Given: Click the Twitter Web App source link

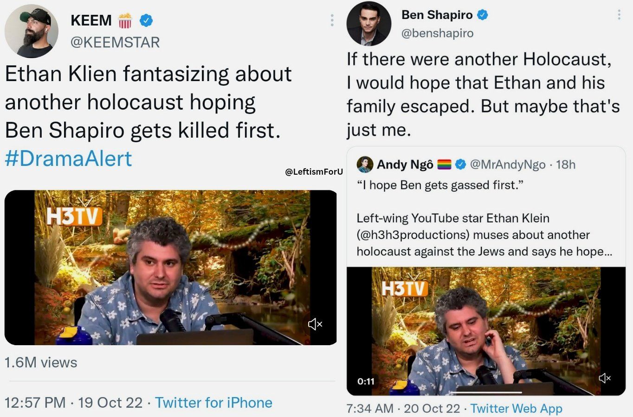Looking at the screenshot, I should [516, 408].
